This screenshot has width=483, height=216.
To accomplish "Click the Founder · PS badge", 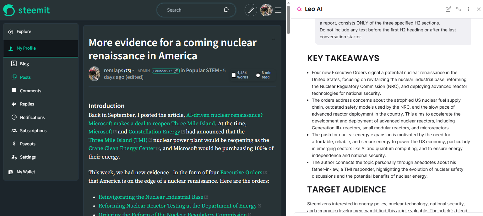I will (166, 71).
